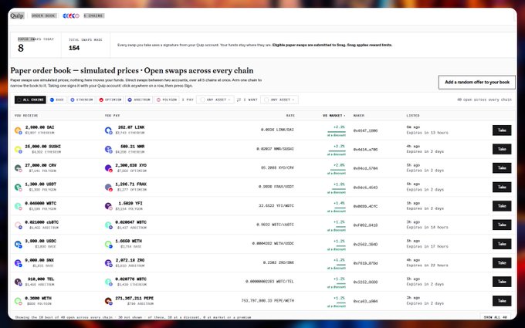Click the Expires in 13 hours text
525x328 pixels.
[x=427, y=133]
